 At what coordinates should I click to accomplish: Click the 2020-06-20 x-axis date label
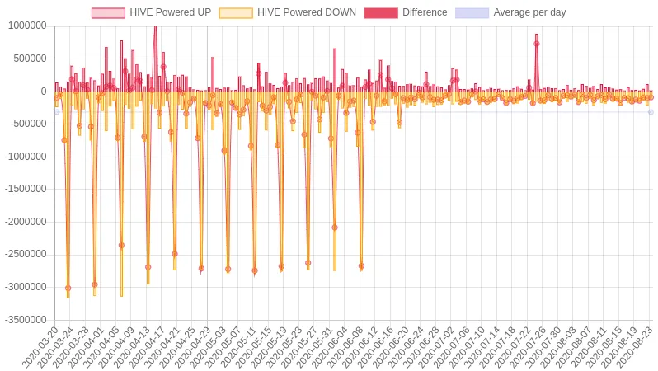[390, 346]
